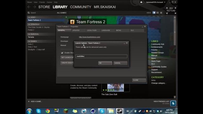
Task: Switch to the BETAS tab
Action: pos(122,30)
